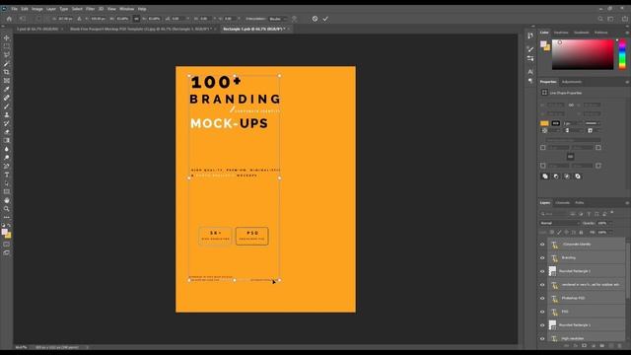The image size is (631, 355).
Task: Click the layer Opacity value field
Action: click(602, 223)
